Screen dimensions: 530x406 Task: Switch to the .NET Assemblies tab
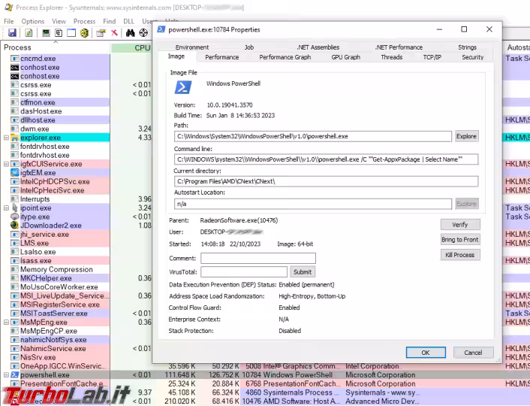point(318,47)
